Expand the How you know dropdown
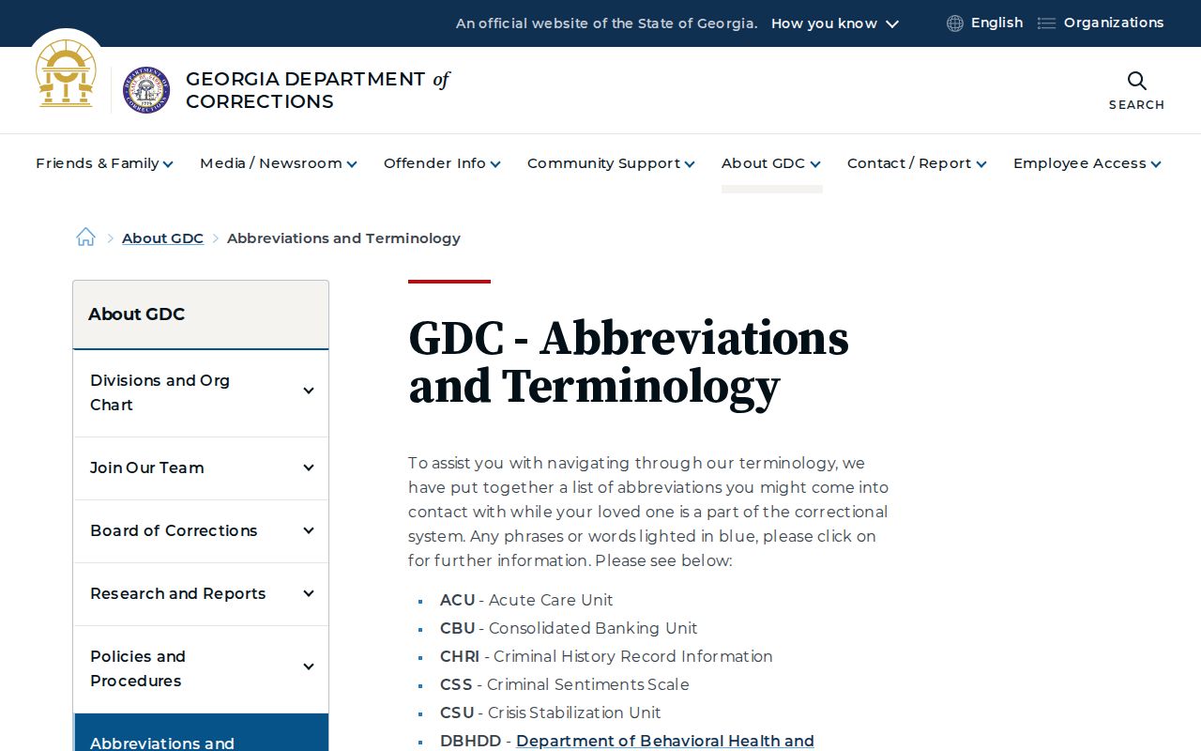Image resolution: width=1201 pixels, height=751 pixels. click(835, 23)
